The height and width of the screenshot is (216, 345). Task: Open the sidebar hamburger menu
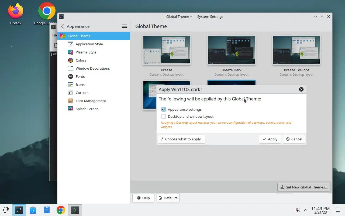coord(125,26)
